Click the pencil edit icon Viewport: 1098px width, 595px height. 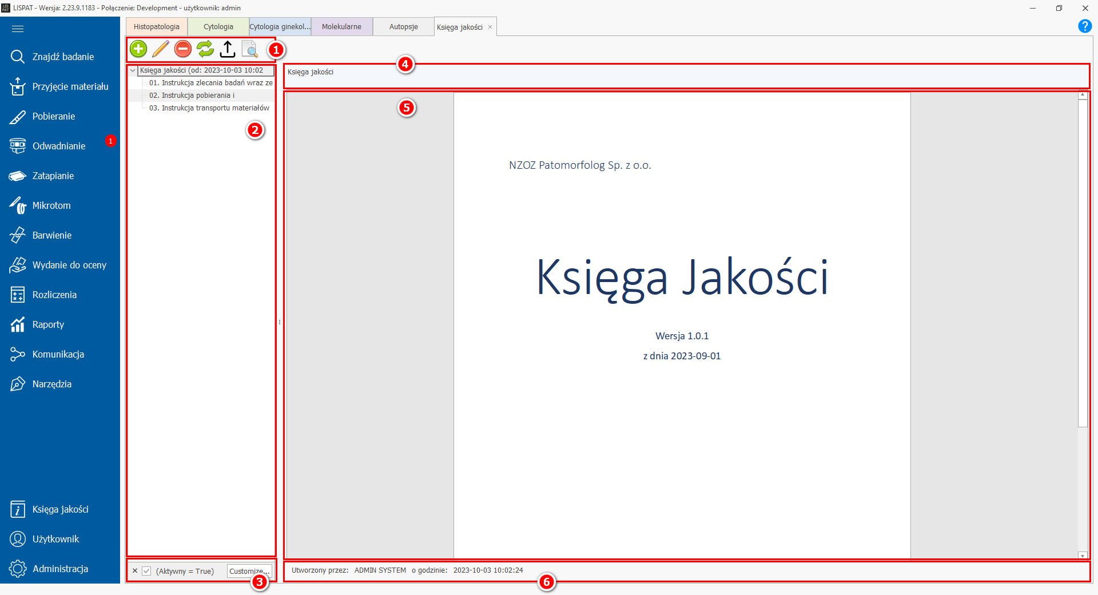(161, 49)
